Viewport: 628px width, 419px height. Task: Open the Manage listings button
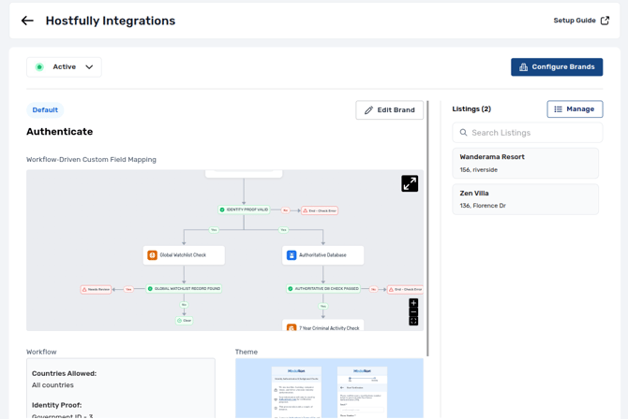point(575,109)
